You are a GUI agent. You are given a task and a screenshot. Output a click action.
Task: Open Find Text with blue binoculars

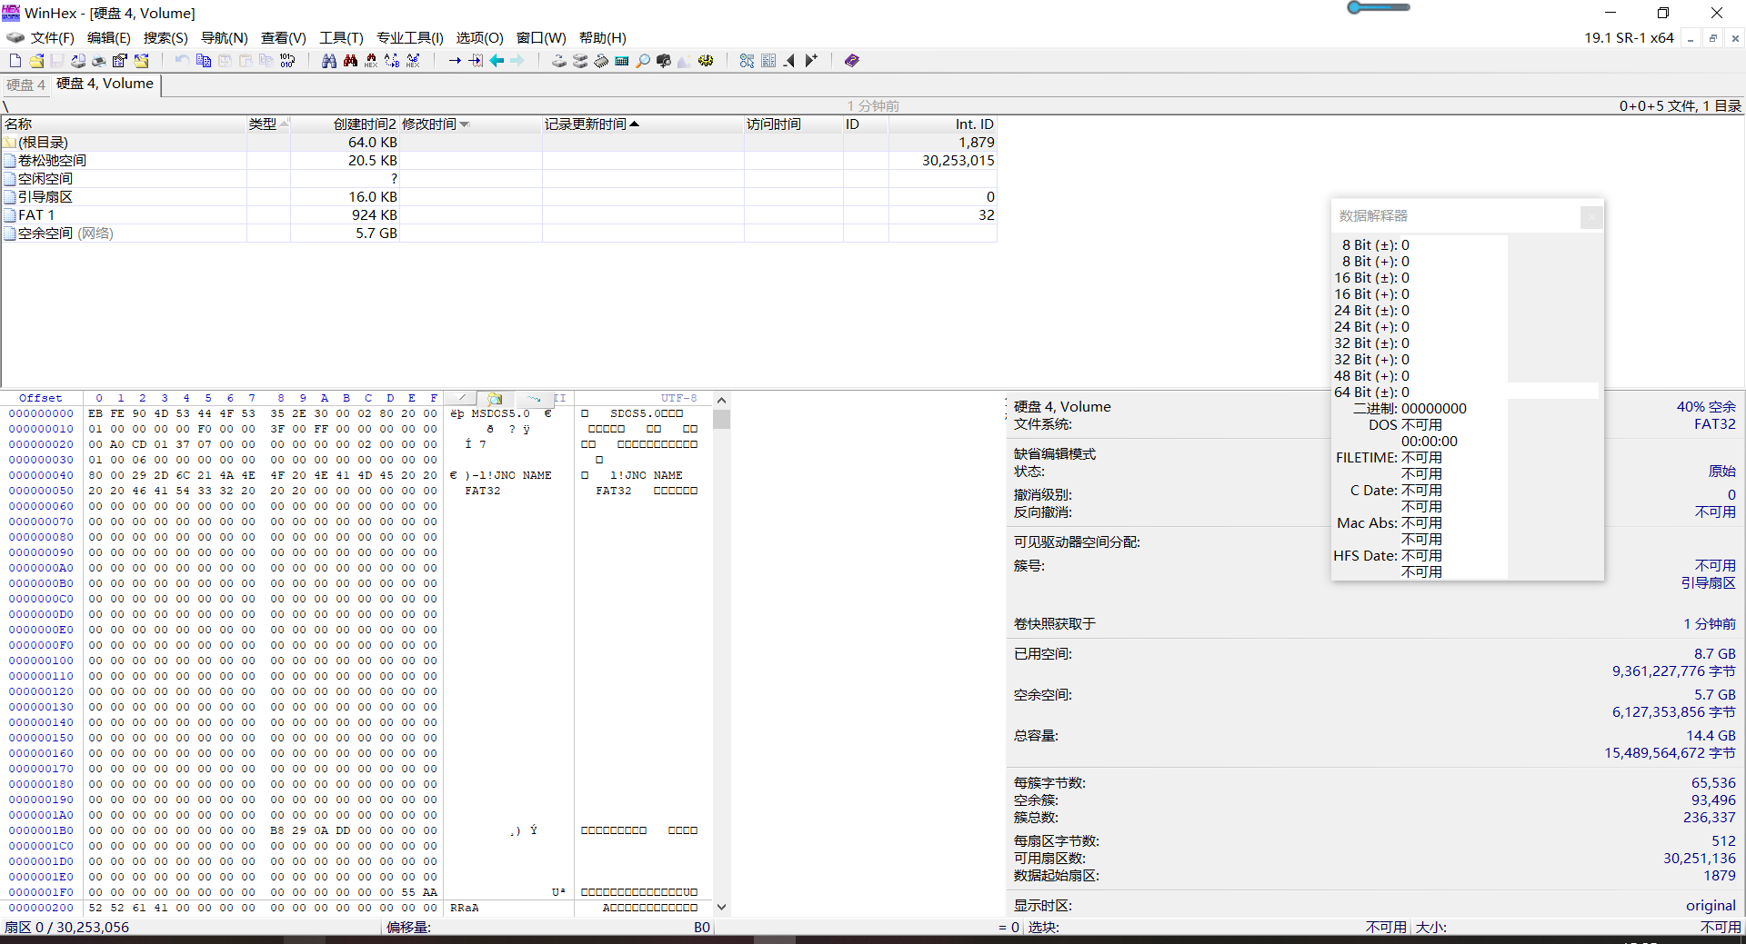(329, 61)
